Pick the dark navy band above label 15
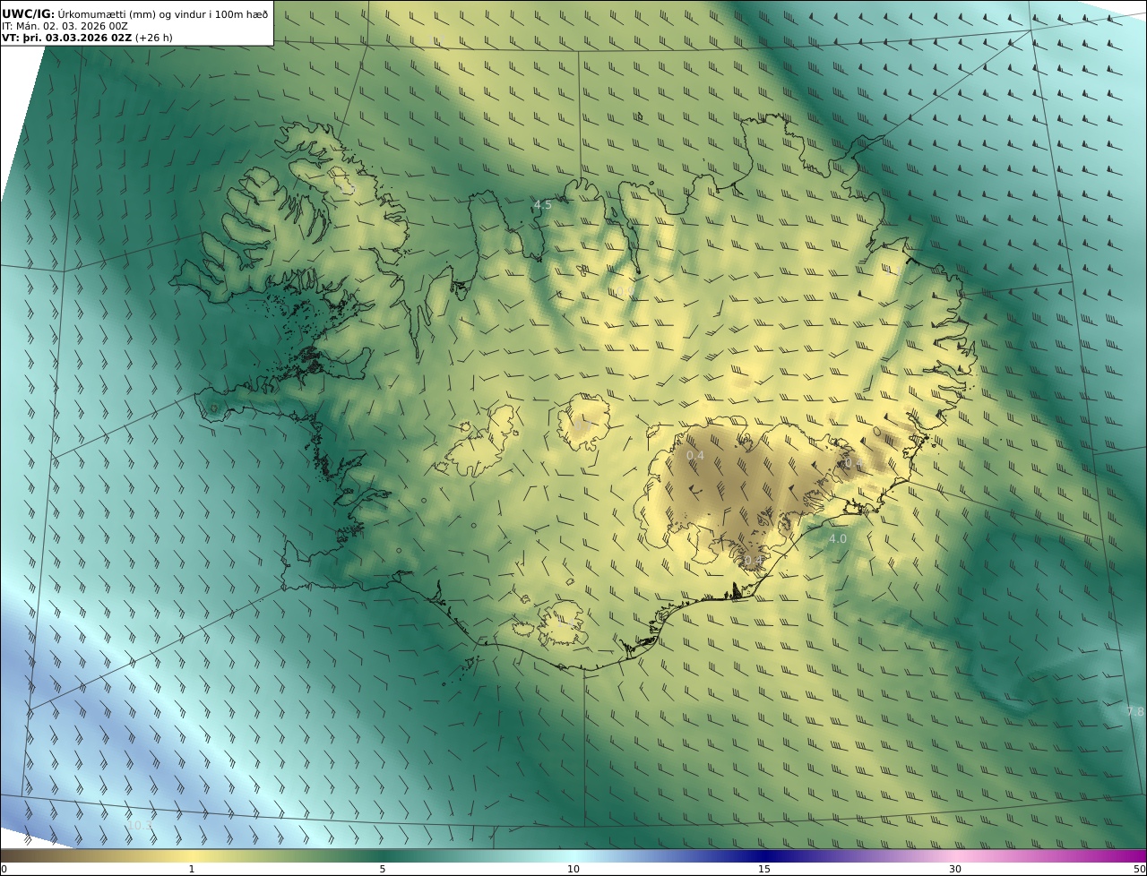 point(764,856)
